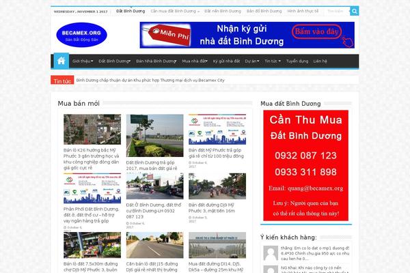The width and height of the screenshot is (410, 273).
Task: Open 'Phân Phối Đất Bình Dương' article
Action: [x=92, y=215]
